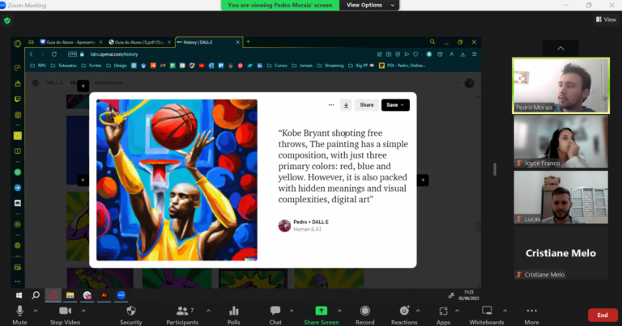Open the View Options dropdown
Image resolution: width=622 pixels, height=326 pixels.
point(369,5)
